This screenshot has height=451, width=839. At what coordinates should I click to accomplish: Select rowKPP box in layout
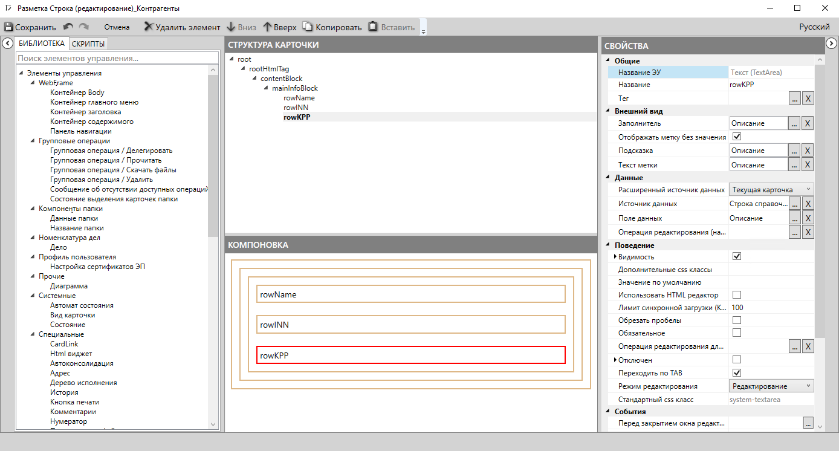click(411, 355)
